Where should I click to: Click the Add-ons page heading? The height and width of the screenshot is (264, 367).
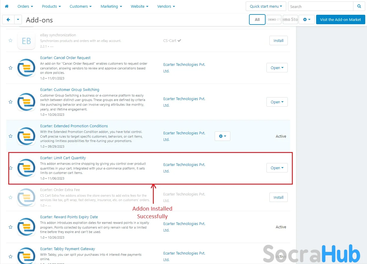(39, 20)
